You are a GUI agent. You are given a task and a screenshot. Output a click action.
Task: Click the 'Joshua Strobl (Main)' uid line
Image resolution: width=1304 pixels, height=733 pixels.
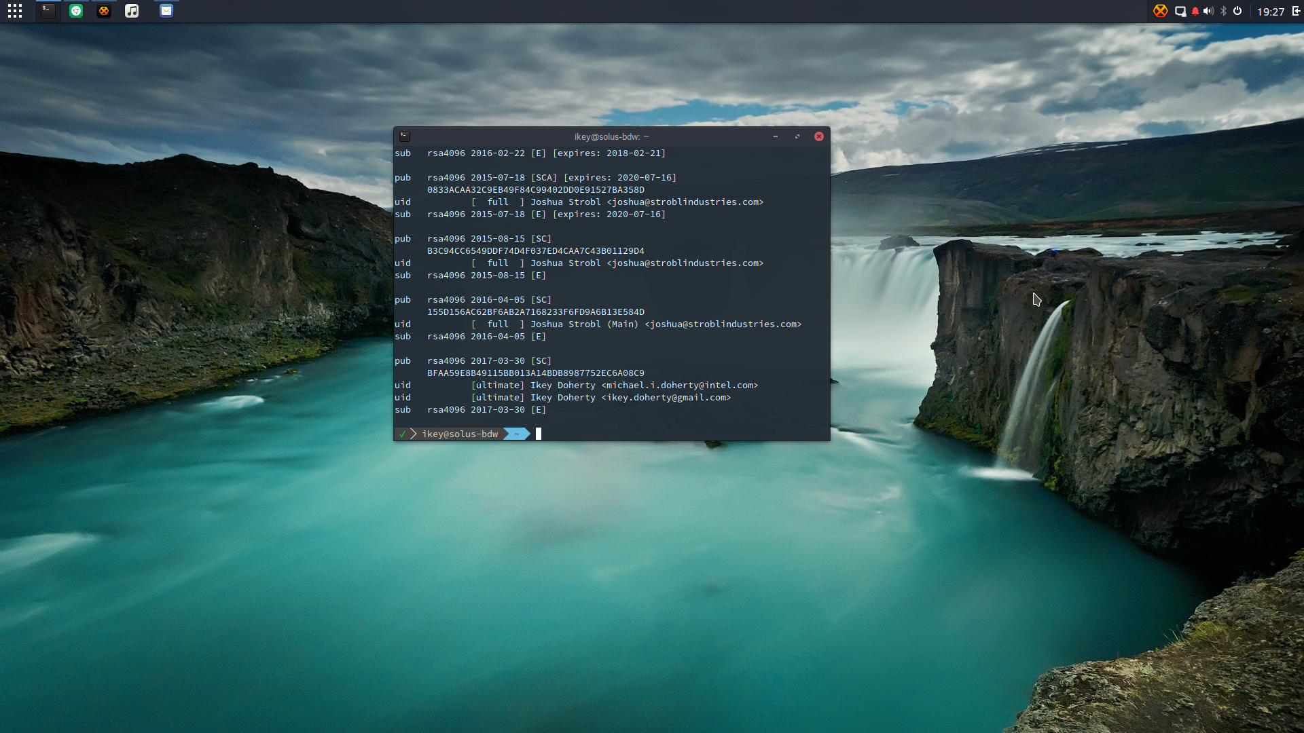[598, 324]
